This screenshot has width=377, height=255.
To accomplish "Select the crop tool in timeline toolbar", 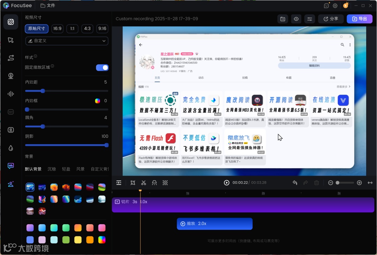I will pos(133,183).
